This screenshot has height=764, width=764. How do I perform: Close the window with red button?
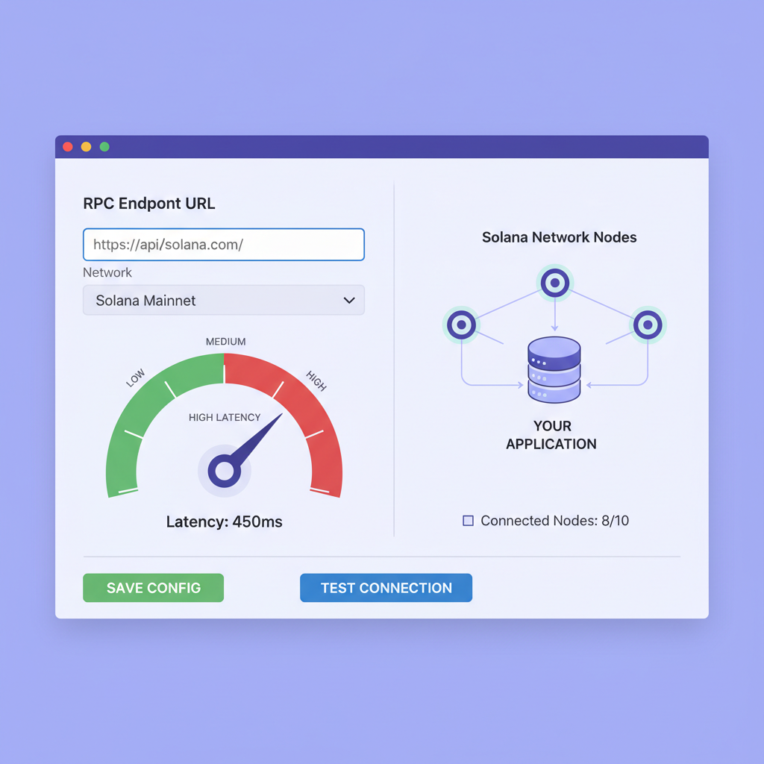[x=68, y=147]
